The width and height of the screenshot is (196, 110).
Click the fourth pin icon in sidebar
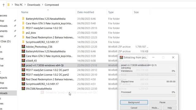[15, 36]
